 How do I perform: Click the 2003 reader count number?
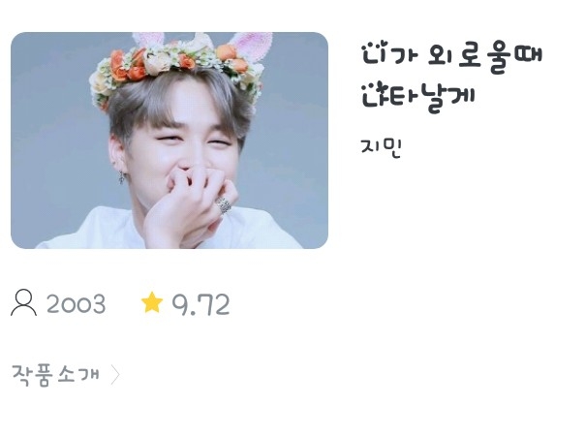point(77,303)
